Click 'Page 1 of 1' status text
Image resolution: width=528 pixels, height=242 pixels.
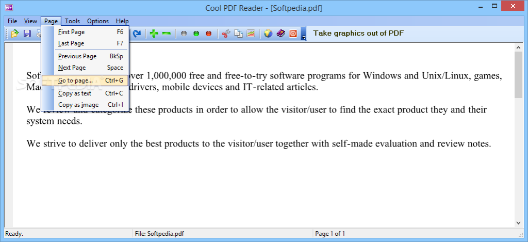click(330, 234)
